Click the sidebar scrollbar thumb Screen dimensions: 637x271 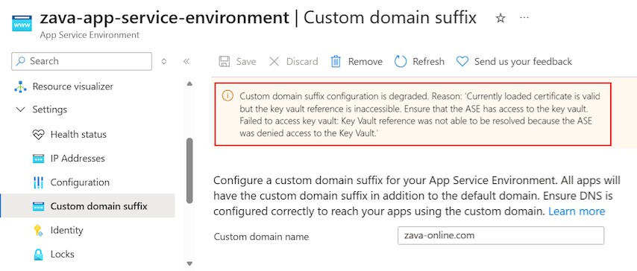point(189,170)
